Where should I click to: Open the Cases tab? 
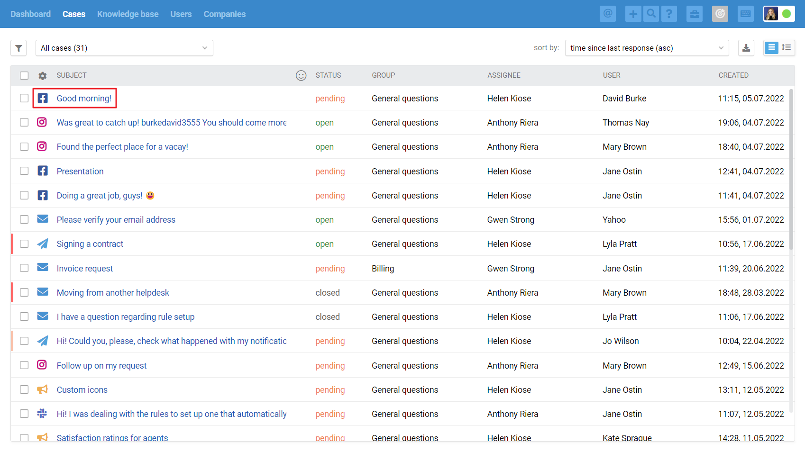tap(74, 14)
